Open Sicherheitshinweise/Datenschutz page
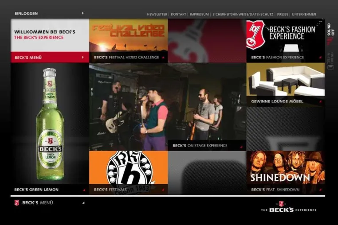Screen dimensions: 338x225 (243, 15)
